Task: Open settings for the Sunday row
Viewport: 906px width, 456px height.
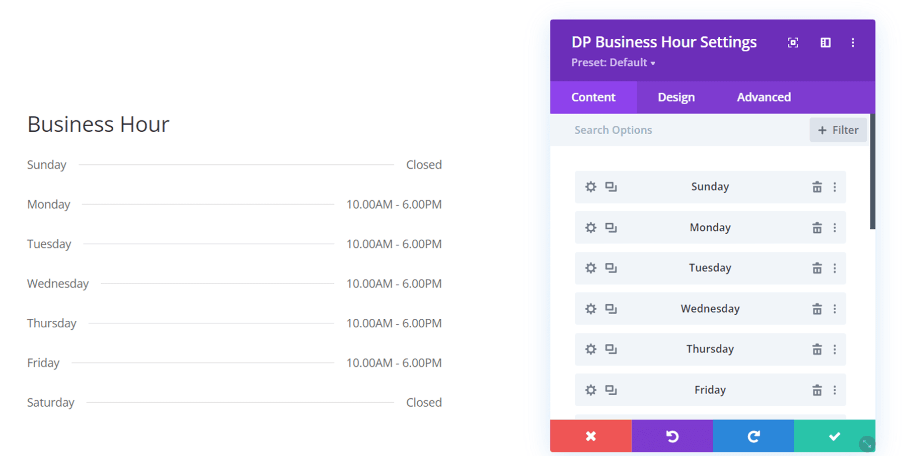Action: pyautogui.click(x=590, y=187)
